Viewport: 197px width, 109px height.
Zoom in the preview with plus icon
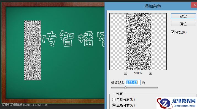pos(150,73)
